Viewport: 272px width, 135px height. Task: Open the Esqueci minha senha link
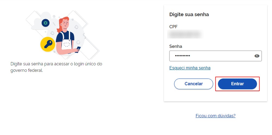point(190,68)
